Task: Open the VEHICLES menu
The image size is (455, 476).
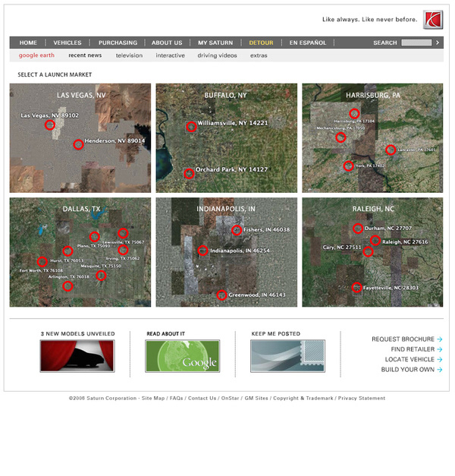Action: [x=67, y=43]
